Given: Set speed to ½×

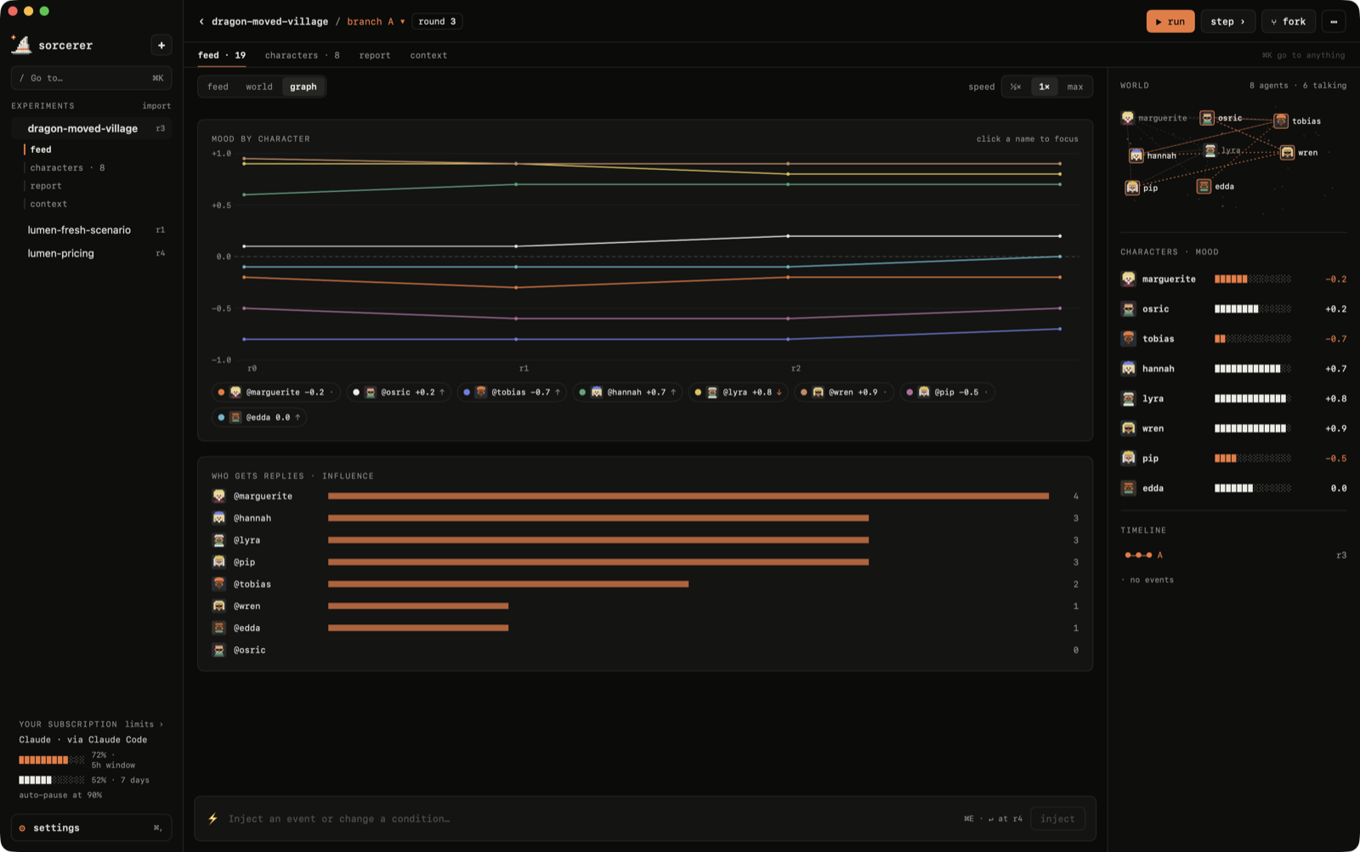Looking at the screenshot, I should click(1016, 87).
